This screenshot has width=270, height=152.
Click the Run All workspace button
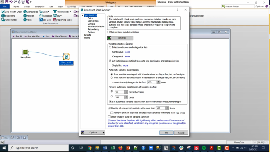point(18,36)
